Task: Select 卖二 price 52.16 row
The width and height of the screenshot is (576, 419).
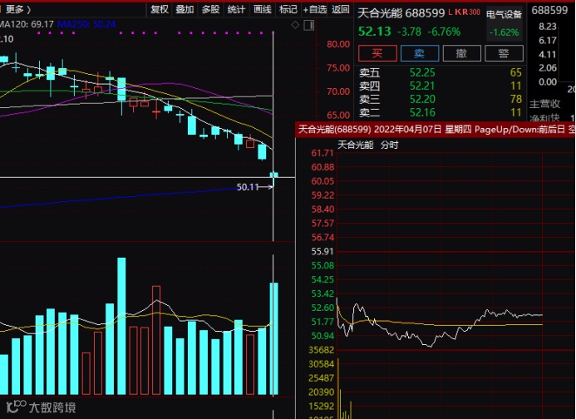Action: [x=440, y=112]
